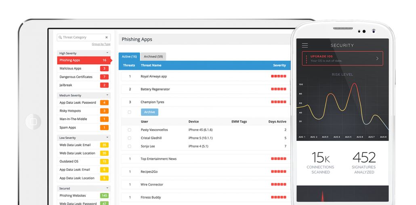Collapse the Medium Severity section
Viewport: 416px width, 205px height.
[x=107, y=95]
